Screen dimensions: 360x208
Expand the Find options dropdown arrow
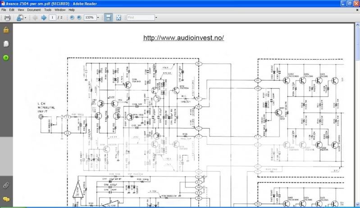click(x=156, y=18)
